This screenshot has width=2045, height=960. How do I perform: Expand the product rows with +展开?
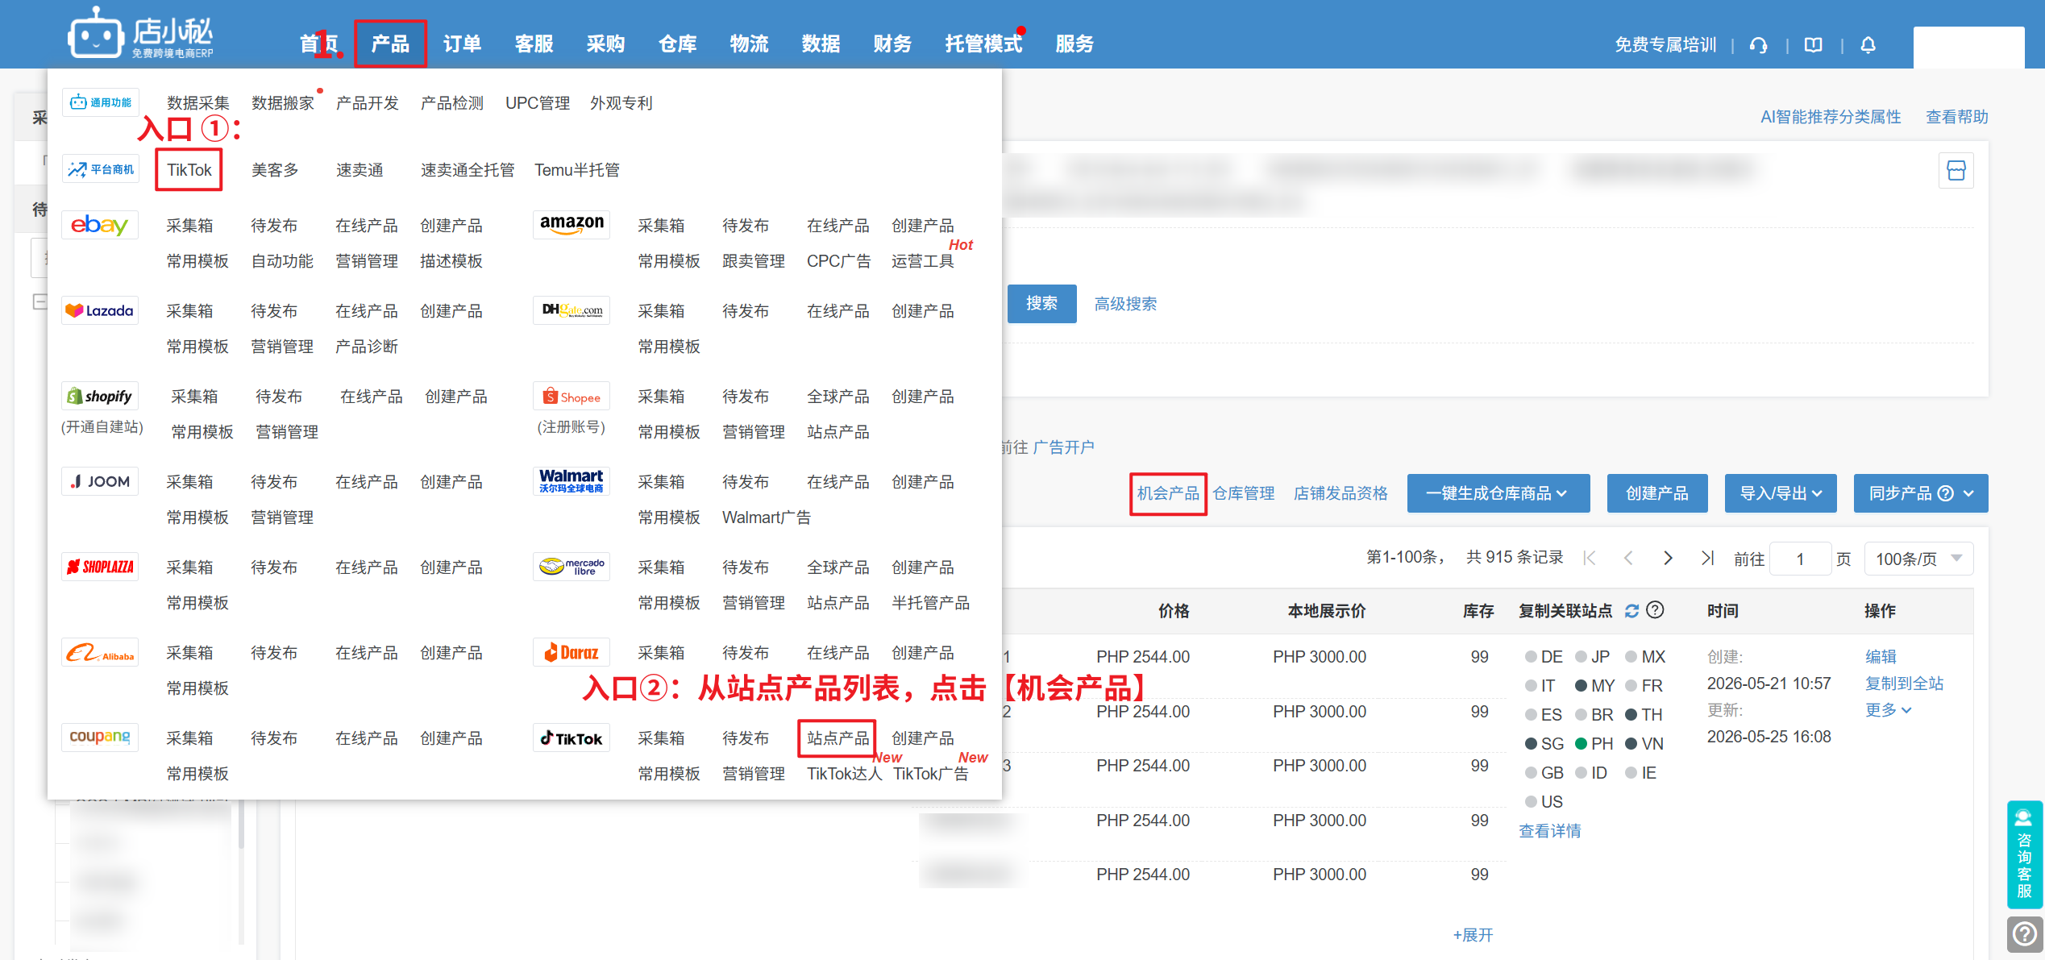tap(1473, 935)
